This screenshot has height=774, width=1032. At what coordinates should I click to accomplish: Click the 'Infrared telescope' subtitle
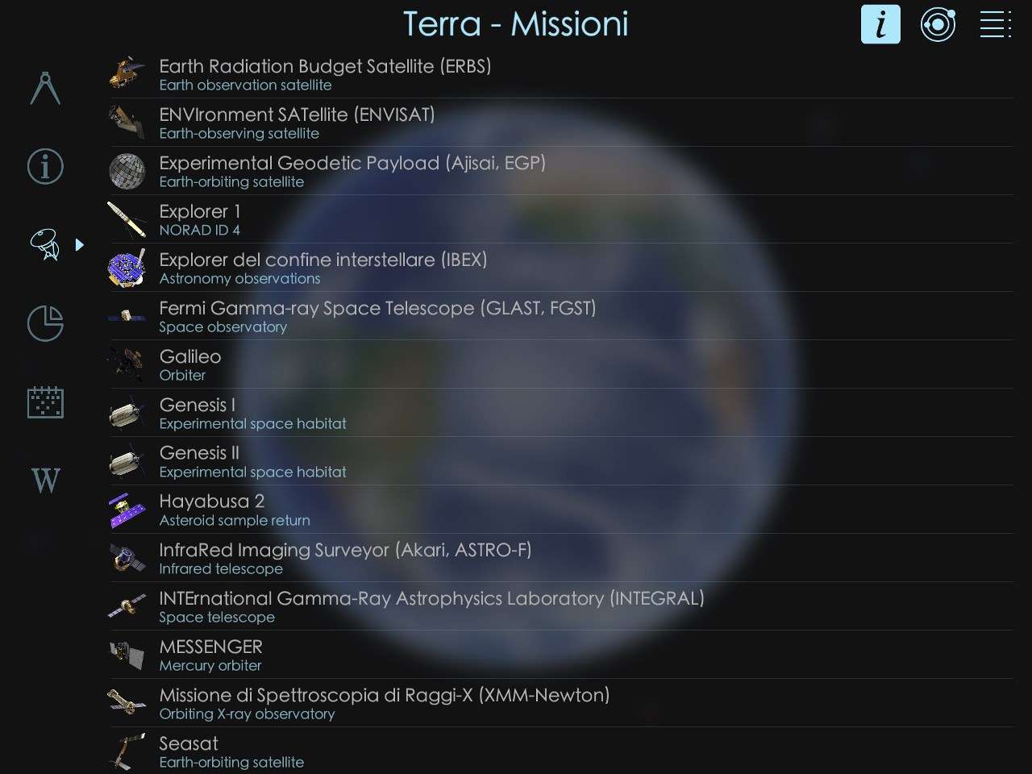pos(221,568)
